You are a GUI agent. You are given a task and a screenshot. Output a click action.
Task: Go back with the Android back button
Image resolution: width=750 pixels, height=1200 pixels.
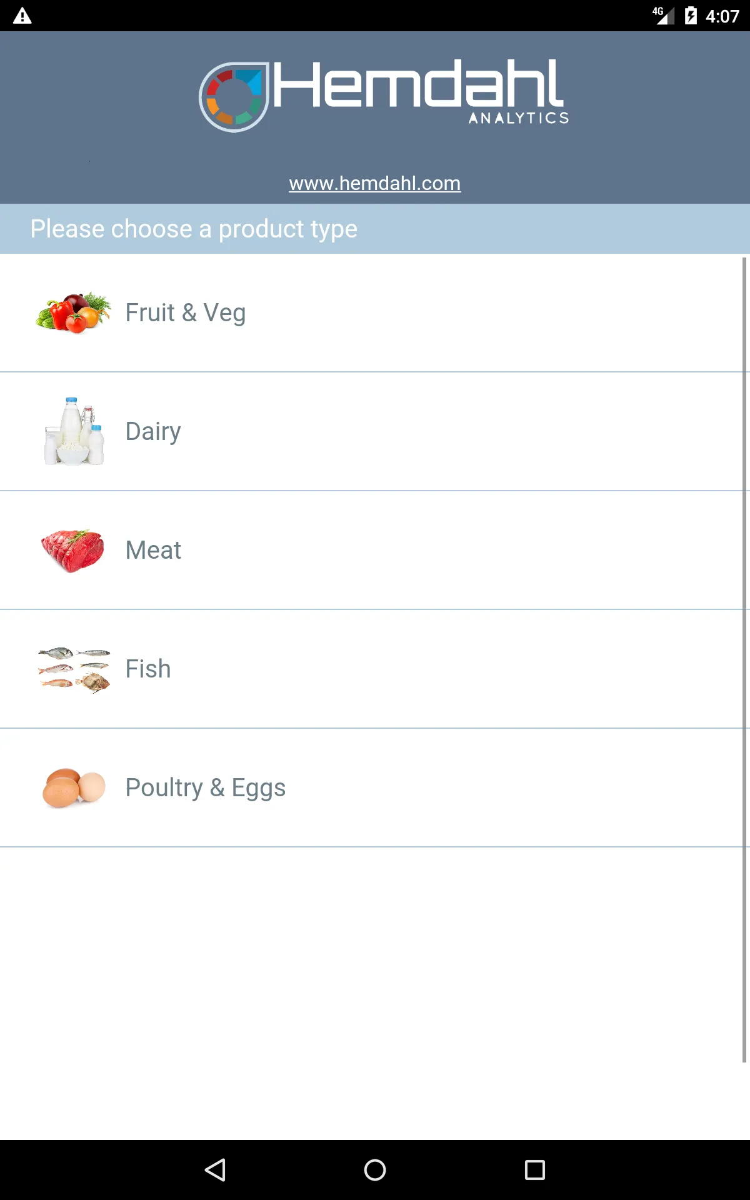pos(215,1170)
